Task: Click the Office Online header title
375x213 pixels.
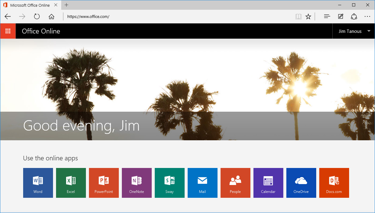Action: [x=41, y=31]
